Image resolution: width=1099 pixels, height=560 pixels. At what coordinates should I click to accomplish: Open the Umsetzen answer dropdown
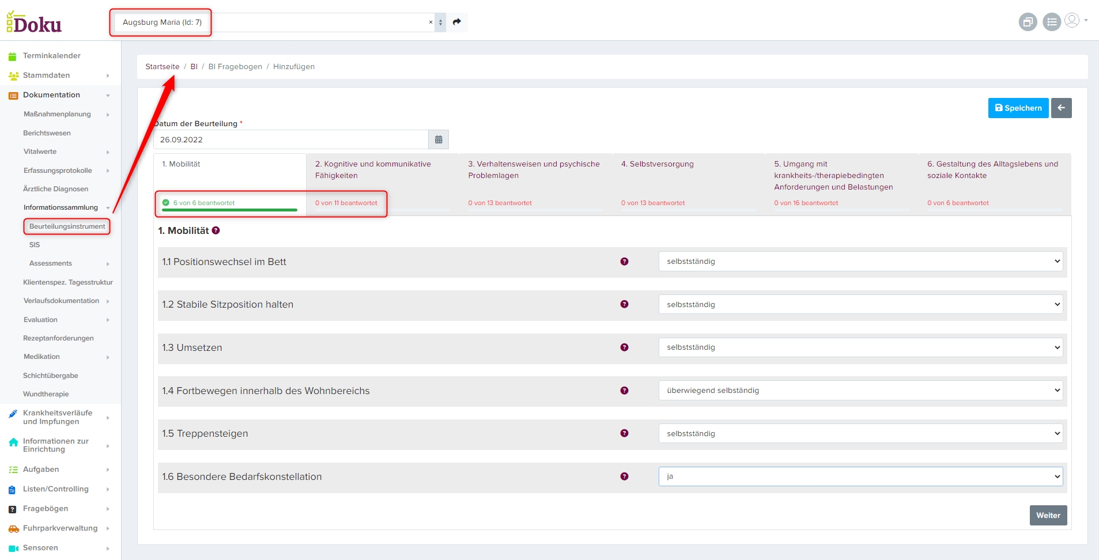pyautogui.click(x=860, y=347)
